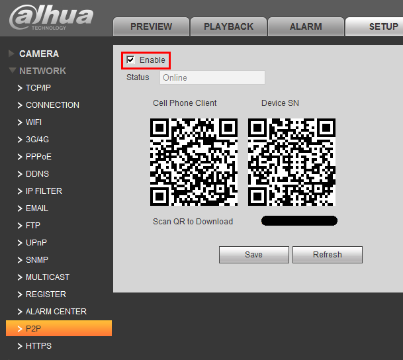The width and height of the screenshot is (403, 360).
Task: Collapse the NETWORK section triangle
Action: 12,70
